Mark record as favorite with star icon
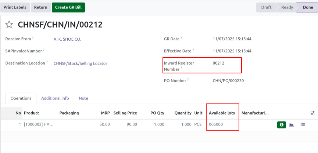This screenshot has height=153, width=318. (9, 25)
